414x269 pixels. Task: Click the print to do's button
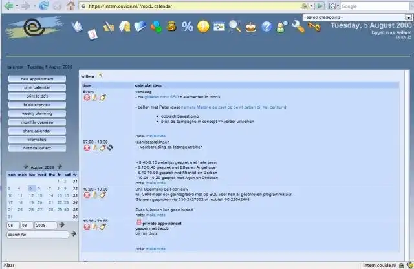(x=38, y=96)
